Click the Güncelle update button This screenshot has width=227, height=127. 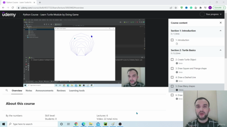coord(219,8)
